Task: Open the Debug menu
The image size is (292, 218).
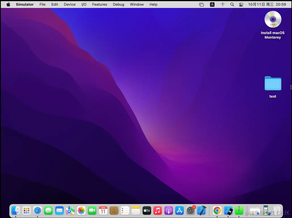Action: click(118, 5)
